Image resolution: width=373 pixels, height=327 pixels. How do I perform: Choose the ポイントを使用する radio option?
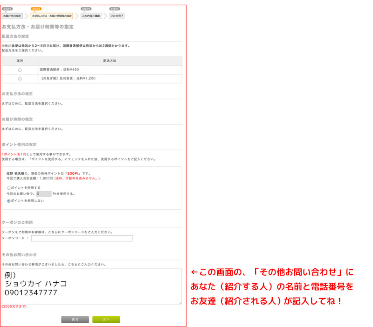tap(9, 187)
